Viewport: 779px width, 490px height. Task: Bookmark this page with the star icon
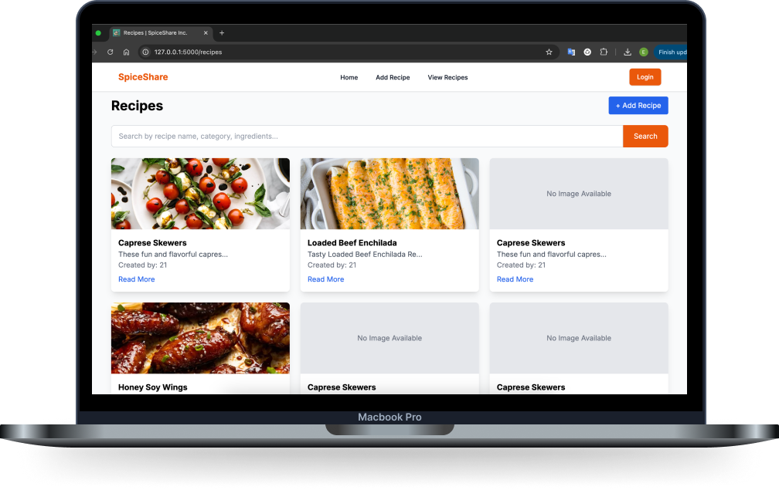549,52
